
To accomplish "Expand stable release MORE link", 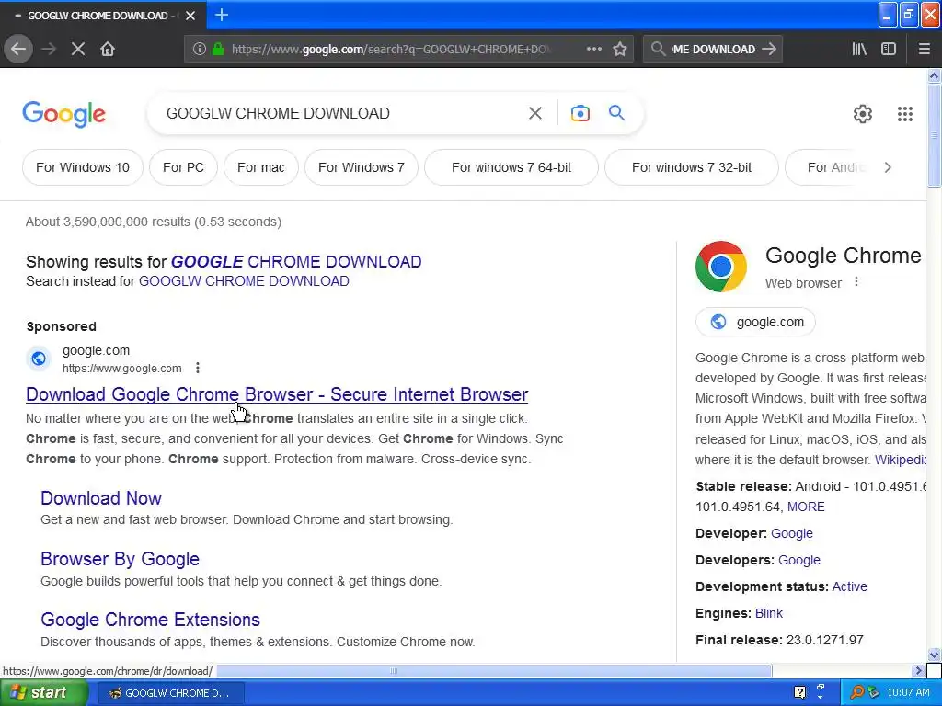I will [806, 507].
